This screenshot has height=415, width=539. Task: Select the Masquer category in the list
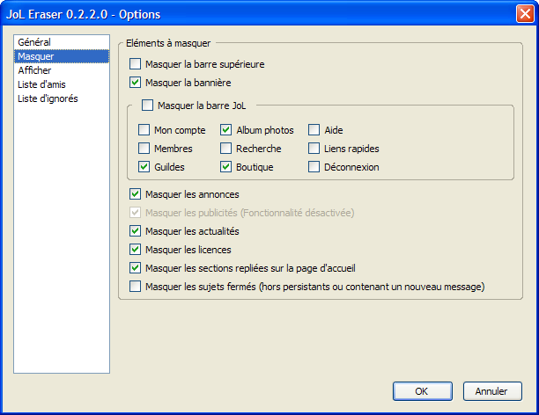(62, 56)
